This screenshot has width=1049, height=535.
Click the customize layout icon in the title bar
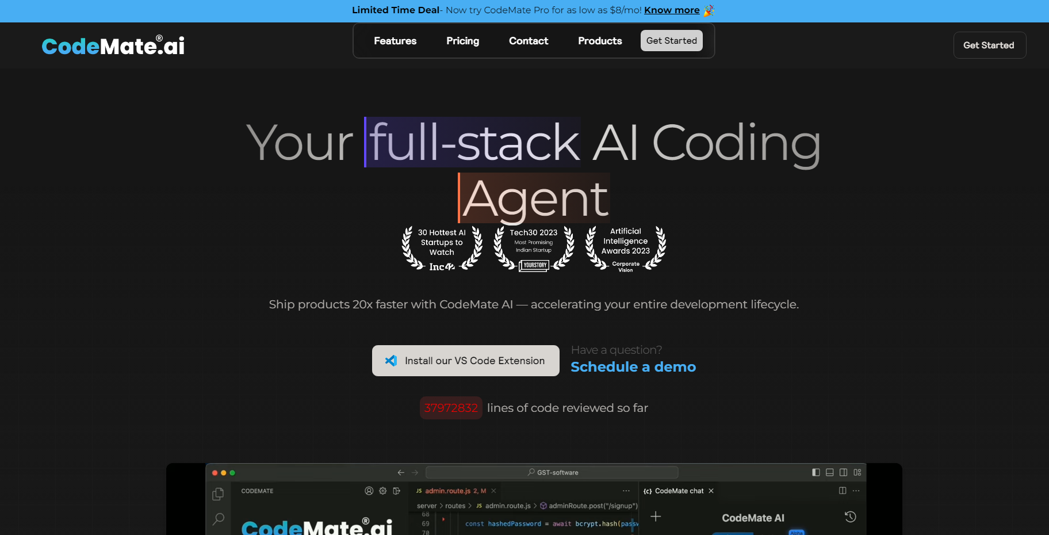click(856, 472)
